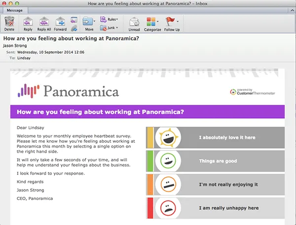Choose 'I absolutely love it here' option
The width and height of the screenshot is (296, 225).
[x=215, y=137]
